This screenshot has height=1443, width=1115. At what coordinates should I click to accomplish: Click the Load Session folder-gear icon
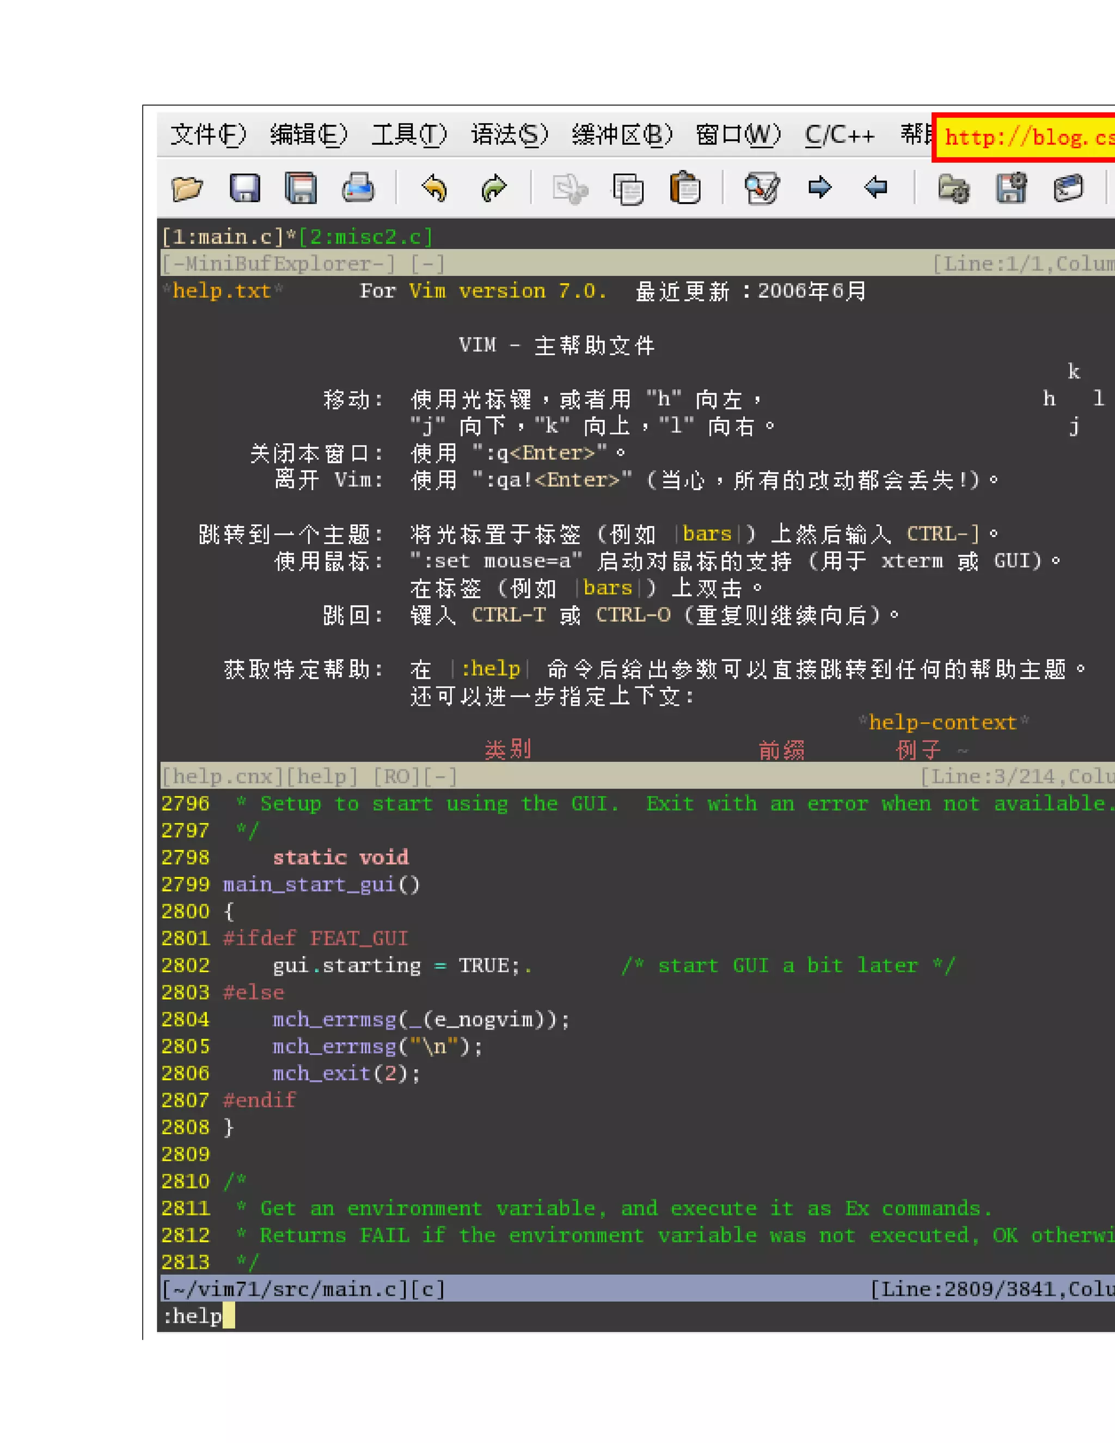(x=953, y=188)
